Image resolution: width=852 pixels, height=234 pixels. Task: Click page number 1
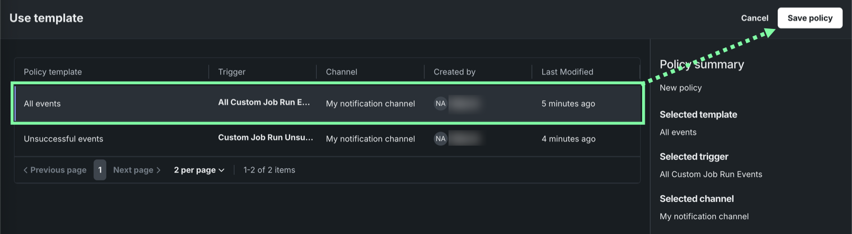click(100, 170)
